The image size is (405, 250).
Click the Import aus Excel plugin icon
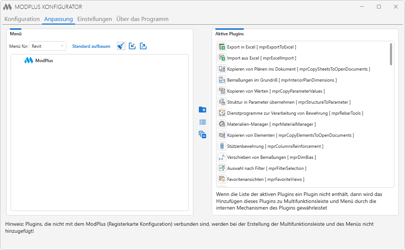(222, 58)
